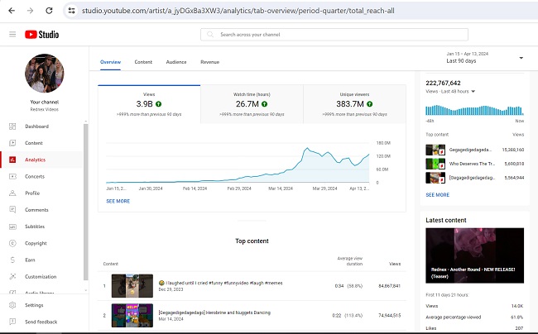Switch to the Audience tab

(x=176, y=62)
